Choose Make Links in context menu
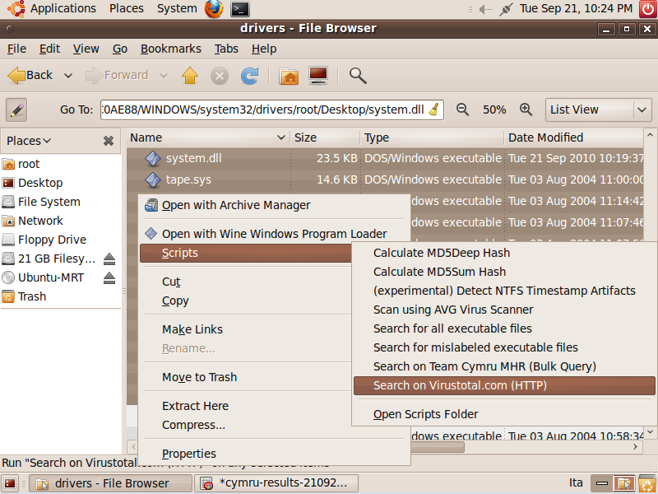The width and height of the screenshot is (658, 494). point(246,329)
